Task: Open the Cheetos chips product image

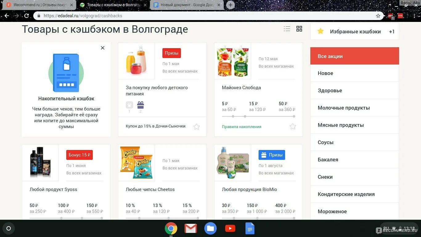Action: point(137,163)
